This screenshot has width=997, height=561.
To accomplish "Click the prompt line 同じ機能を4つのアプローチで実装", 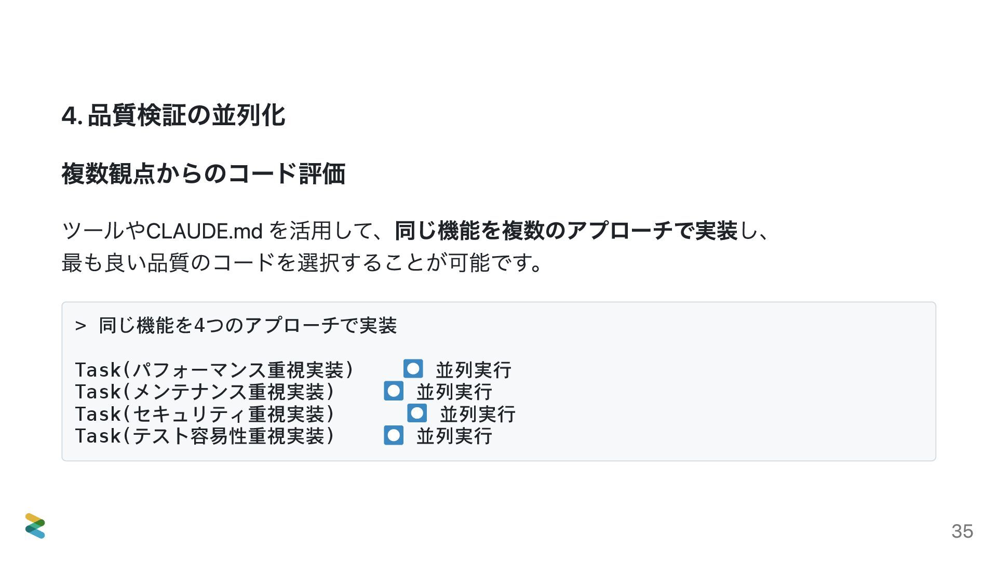I will click(248, 326).
